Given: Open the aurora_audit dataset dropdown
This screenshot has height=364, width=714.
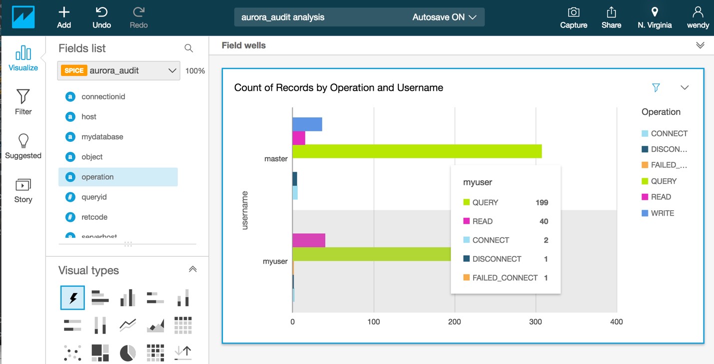Looking at the screenshot, I should tap(119, 70).
